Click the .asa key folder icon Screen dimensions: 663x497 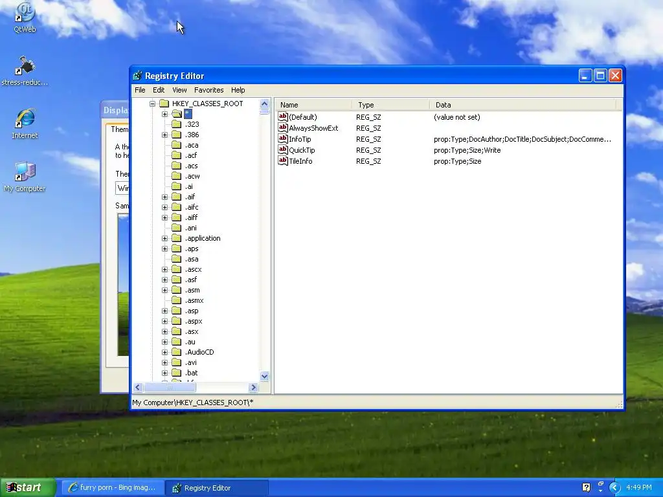pyautogui.click(x=176, y=259)
